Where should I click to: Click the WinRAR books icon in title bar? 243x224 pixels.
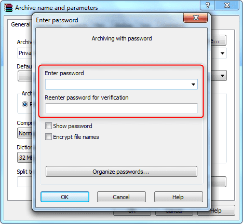tap(8, 8)
